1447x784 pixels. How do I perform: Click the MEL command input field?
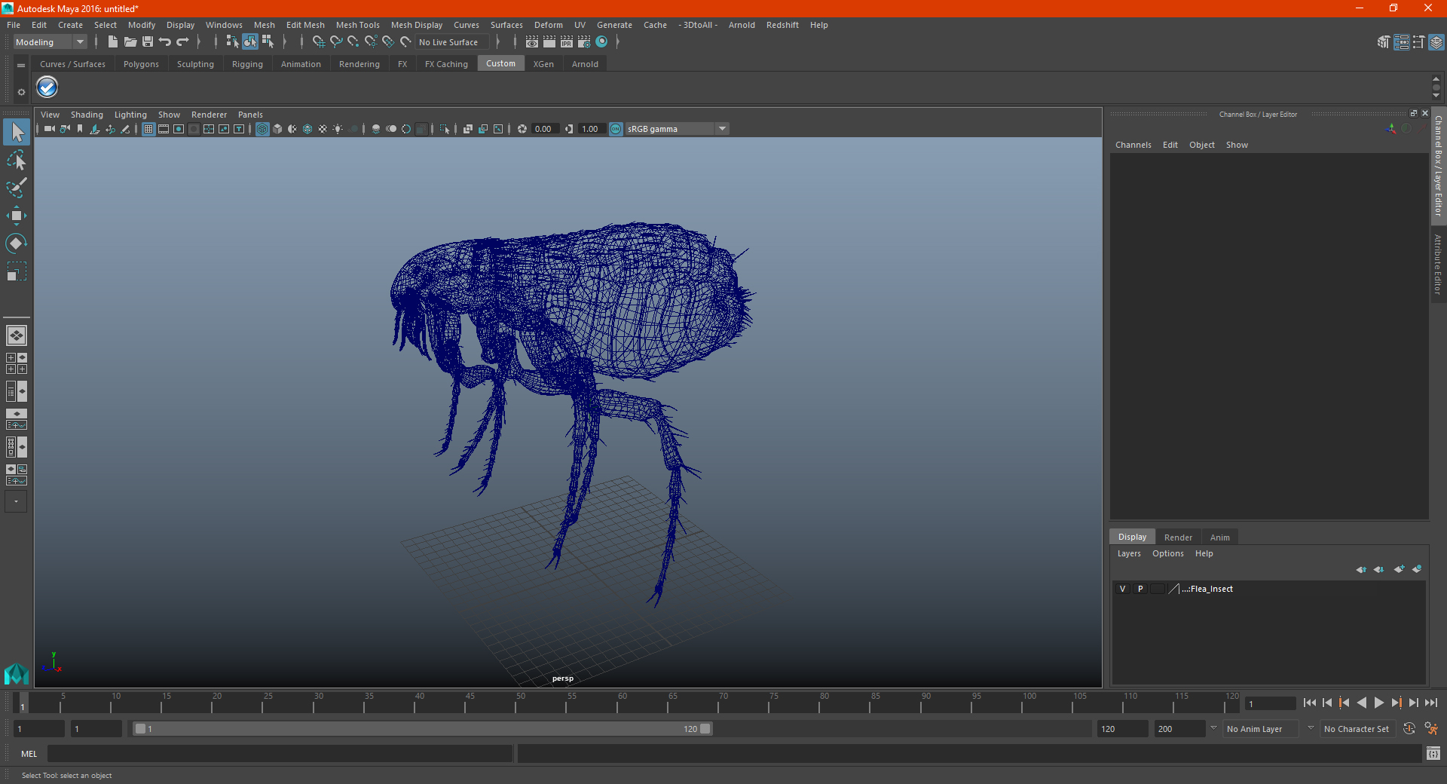(280, 753)
